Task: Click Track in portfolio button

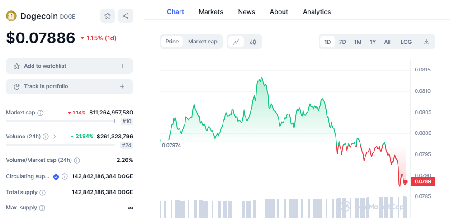Action: click(x=70, y=86)
